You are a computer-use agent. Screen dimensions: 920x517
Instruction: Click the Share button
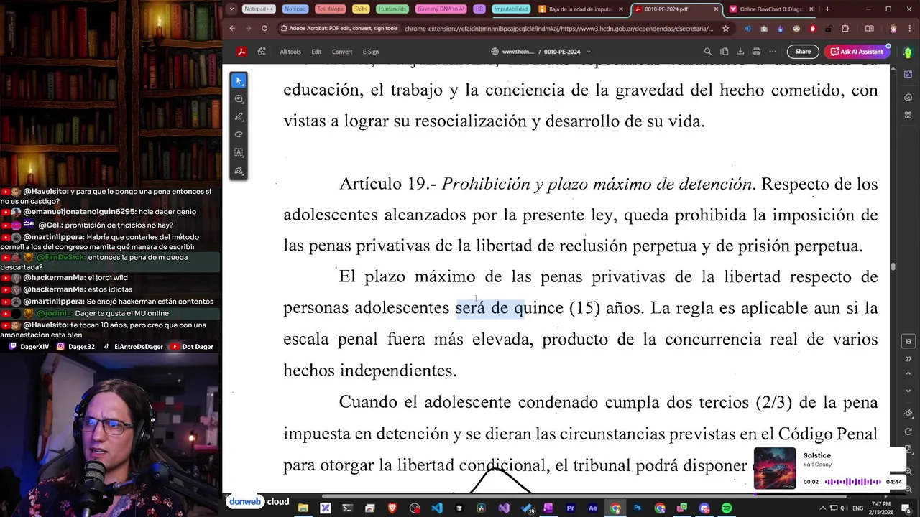pyautogui.click(x=803, y=52)
